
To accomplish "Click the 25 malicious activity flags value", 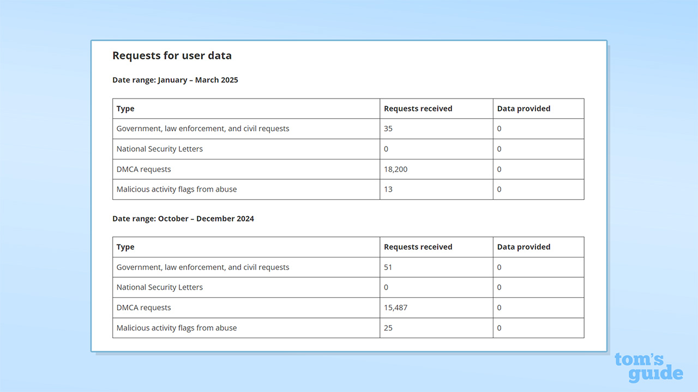I will pos(388,328).
